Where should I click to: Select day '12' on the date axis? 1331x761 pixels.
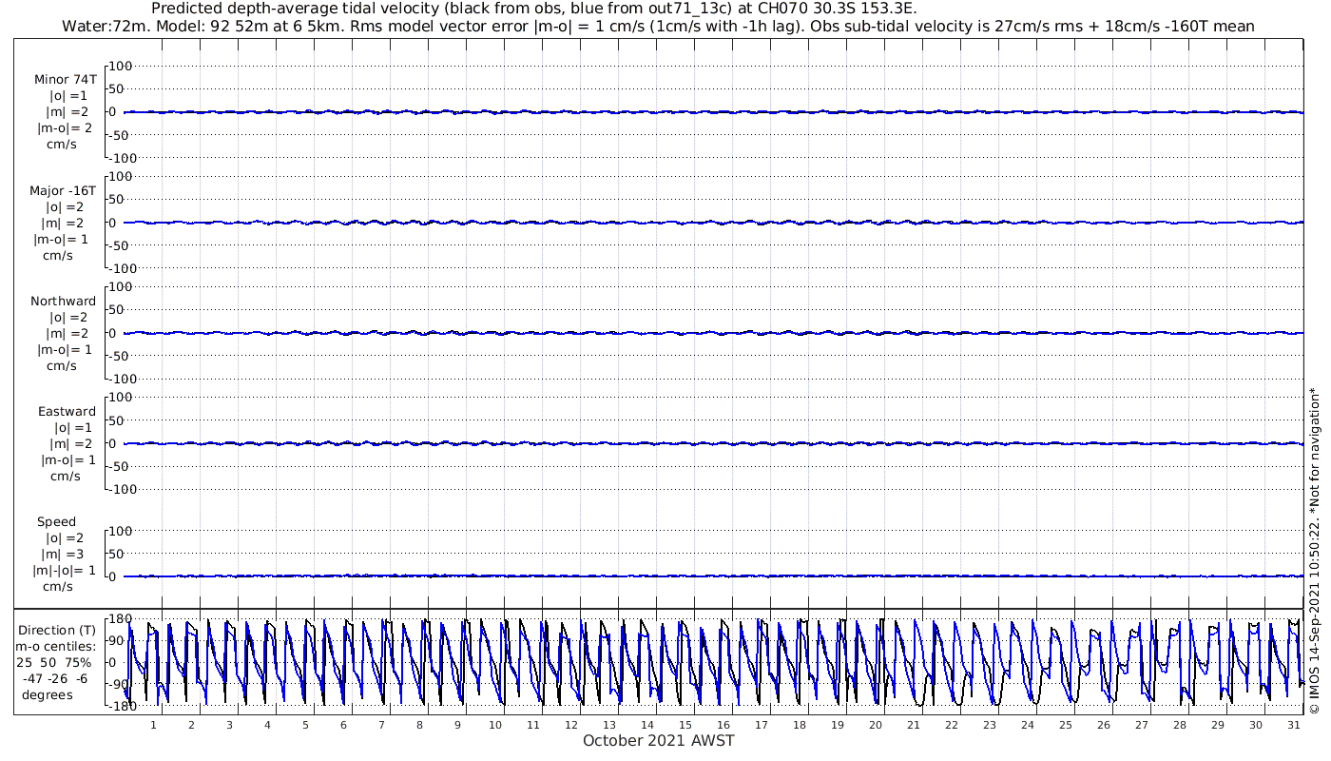(x=571, y=725)
